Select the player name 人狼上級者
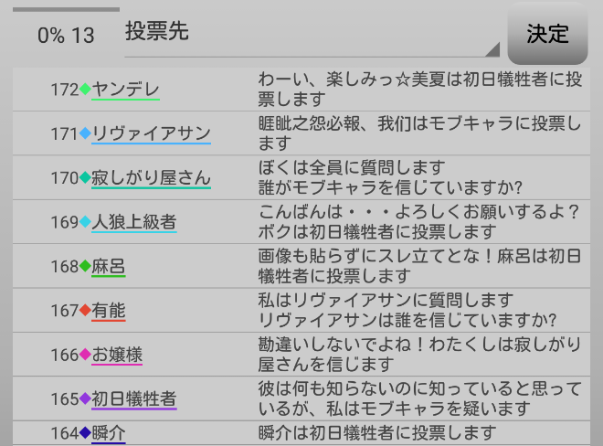The width and height of the screenshot is (603, 446). (x=134, y=222)
